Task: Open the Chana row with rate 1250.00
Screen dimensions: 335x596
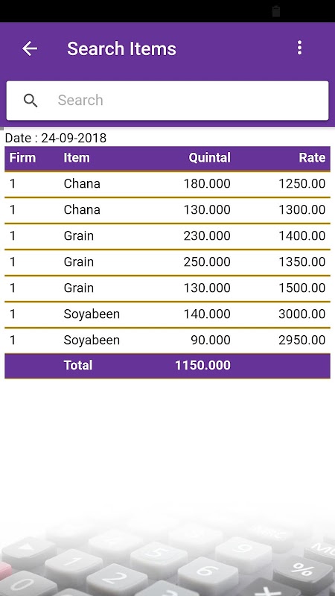Action: [x=167, y=184]
